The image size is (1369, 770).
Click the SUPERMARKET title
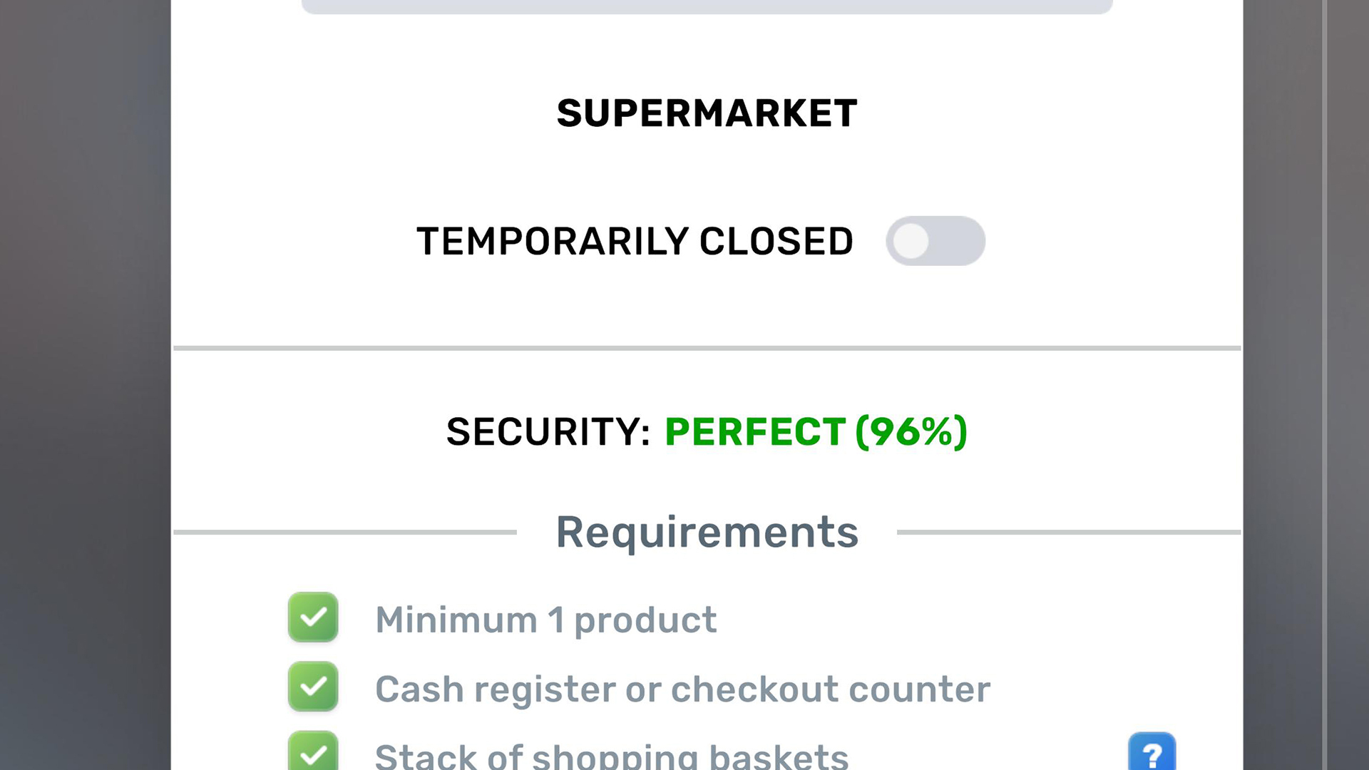coord(707,113)
